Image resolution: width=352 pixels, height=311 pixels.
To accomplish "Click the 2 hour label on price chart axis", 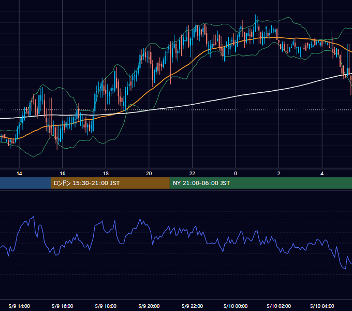I will click(279, 174).
